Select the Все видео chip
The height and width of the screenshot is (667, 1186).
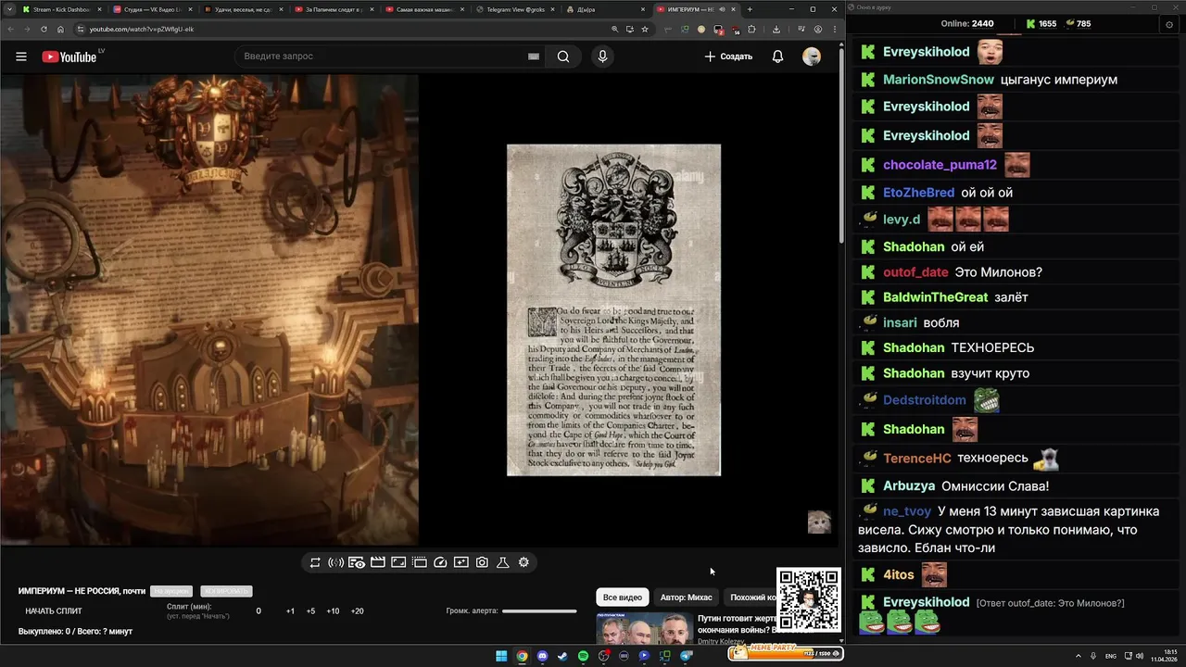[623, 598]
